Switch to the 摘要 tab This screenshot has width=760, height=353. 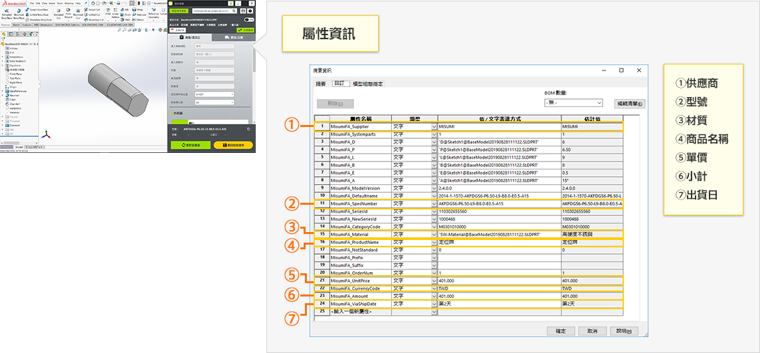tap(322, 84)
